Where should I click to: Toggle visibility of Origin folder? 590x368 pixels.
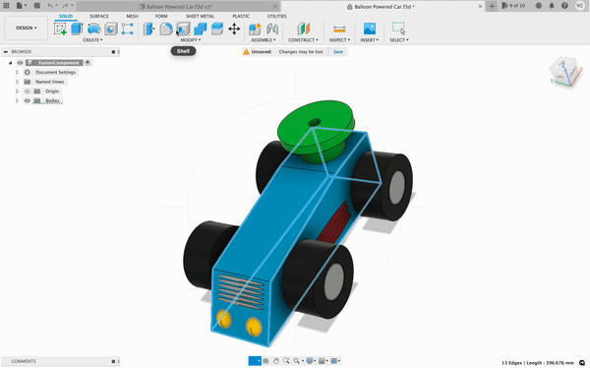(x=28, y=92)
